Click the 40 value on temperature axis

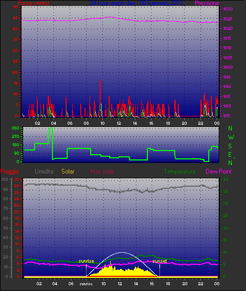(226, 179)
